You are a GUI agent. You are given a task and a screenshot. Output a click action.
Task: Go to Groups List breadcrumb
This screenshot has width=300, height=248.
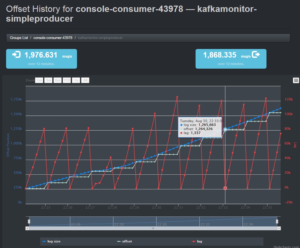pyautogui.click(x=19, y=38)
